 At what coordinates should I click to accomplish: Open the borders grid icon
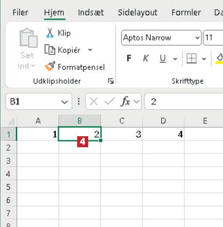click(x=192, y=58)
